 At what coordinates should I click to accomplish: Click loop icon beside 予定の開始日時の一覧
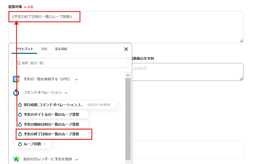click(x=20, y=124)
